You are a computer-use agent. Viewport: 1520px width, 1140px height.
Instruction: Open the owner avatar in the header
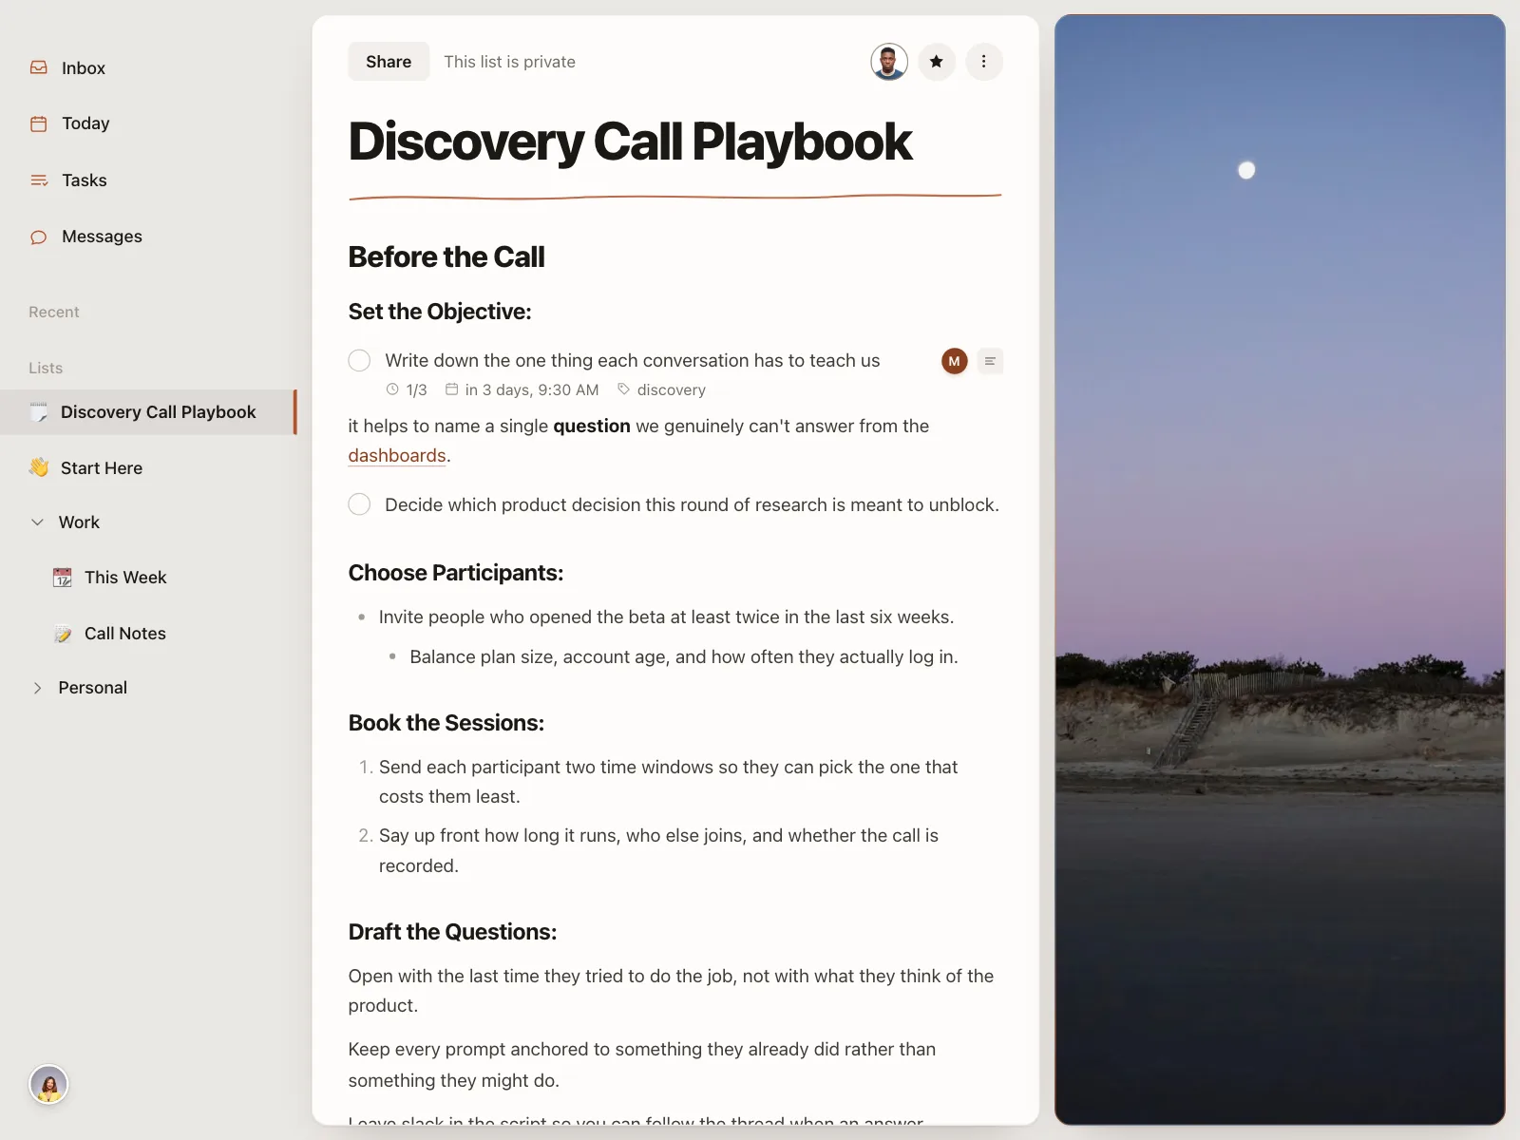tap(889, 62)
